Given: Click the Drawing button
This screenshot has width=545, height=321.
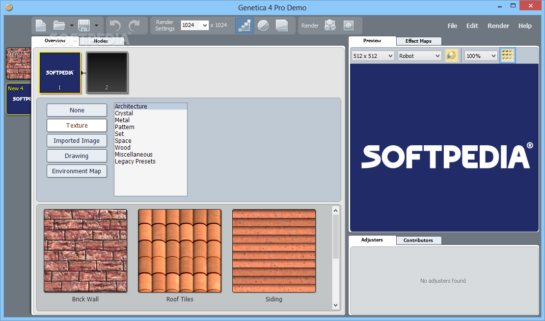Looking at the screenshot, I should [x=77, y=156].
